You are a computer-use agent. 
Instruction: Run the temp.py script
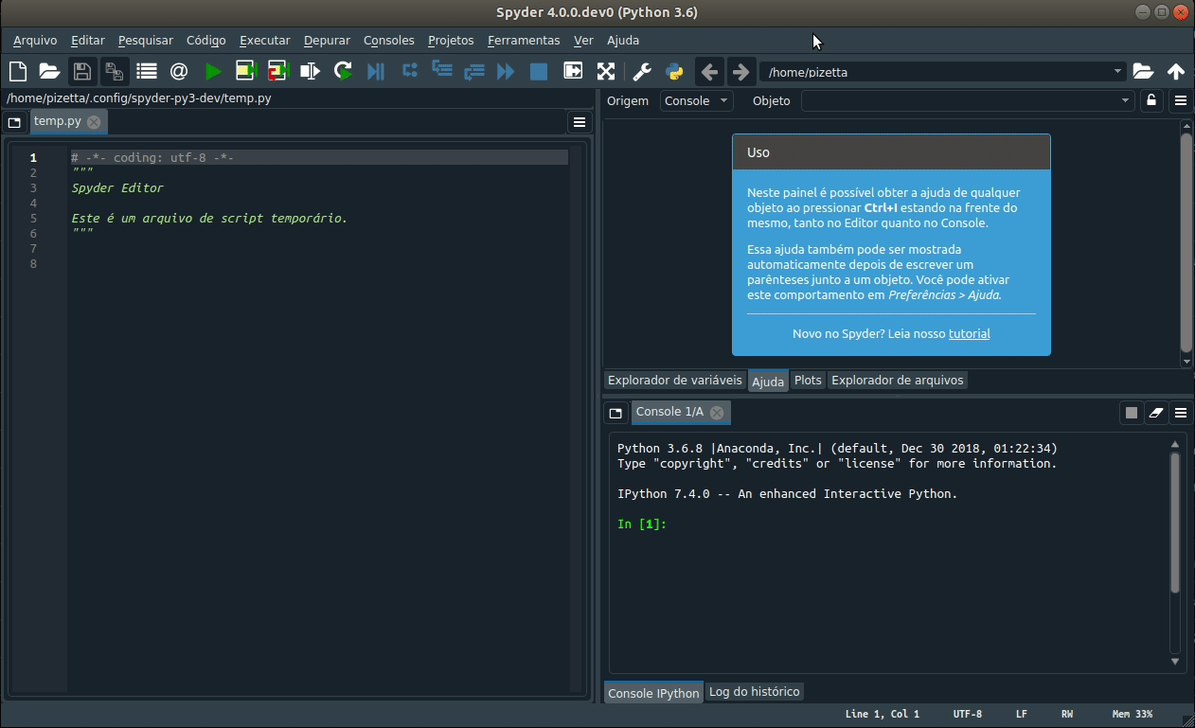click(x=213, y=71)
